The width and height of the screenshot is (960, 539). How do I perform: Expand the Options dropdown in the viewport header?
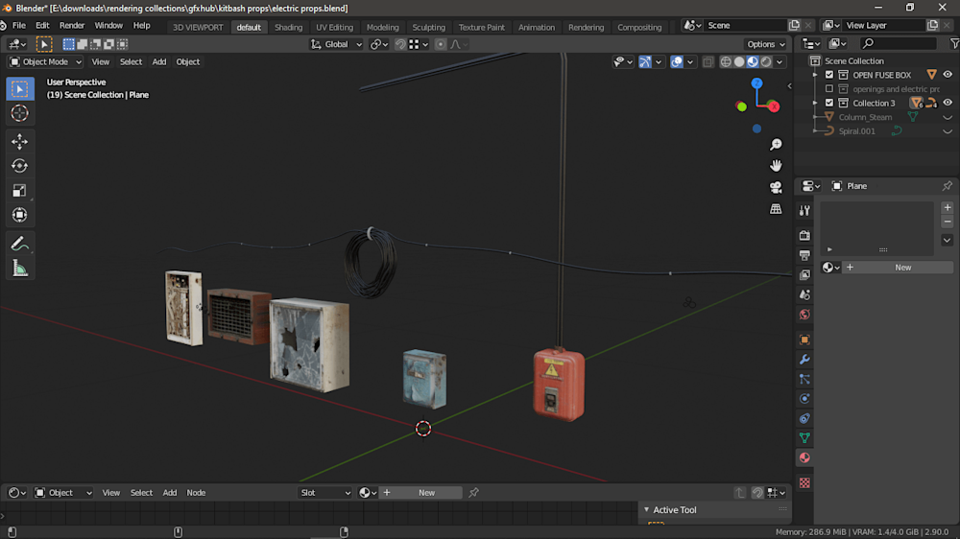tap(765, 44)
